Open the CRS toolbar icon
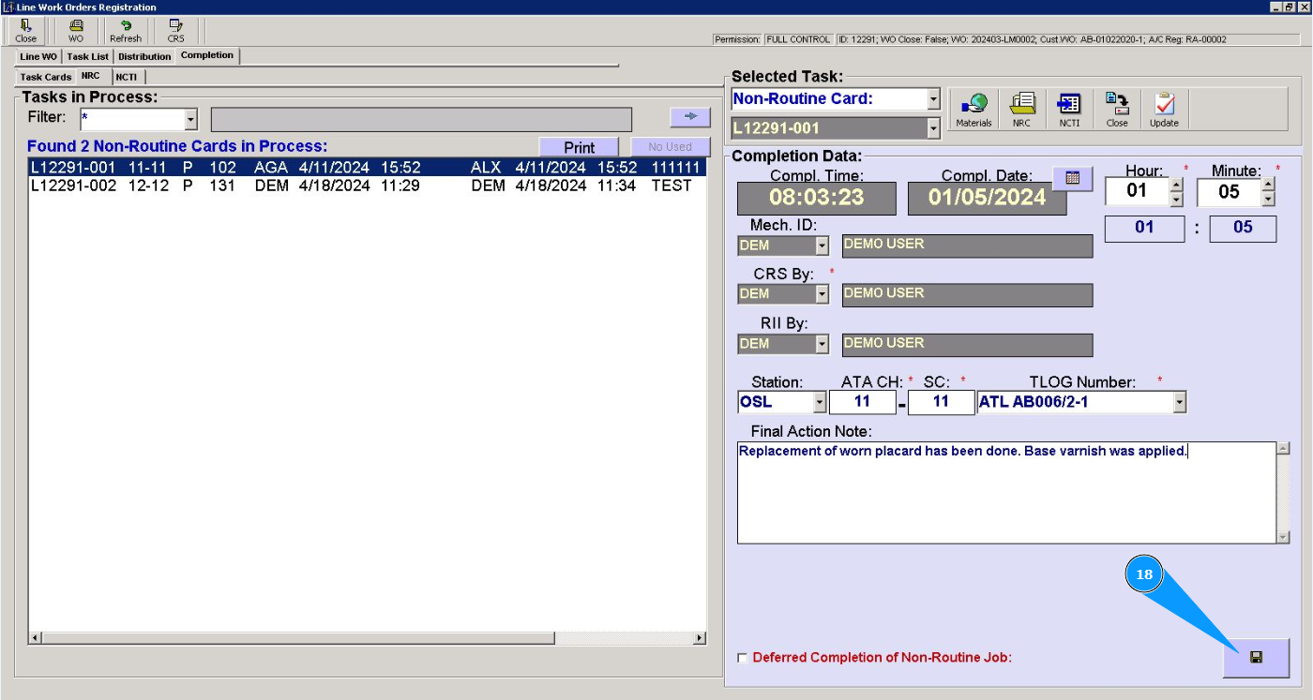The height and width of the screenshot is (700, 1313). click(x=175, y=31)
